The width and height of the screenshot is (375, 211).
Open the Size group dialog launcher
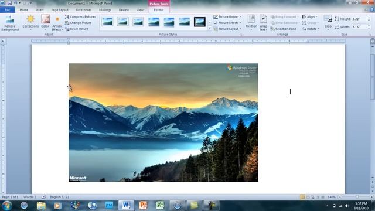370,35
